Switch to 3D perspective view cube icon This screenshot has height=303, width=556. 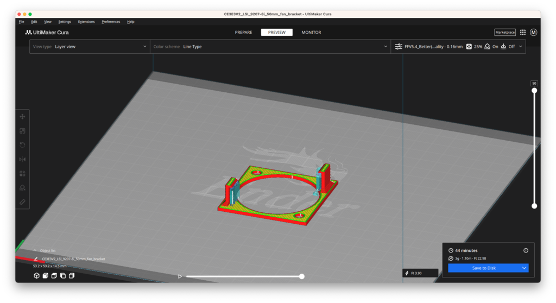[x=36, y=276]
